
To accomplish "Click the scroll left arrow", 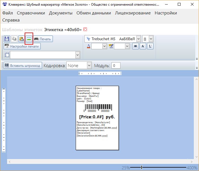I will coord(10,162).
